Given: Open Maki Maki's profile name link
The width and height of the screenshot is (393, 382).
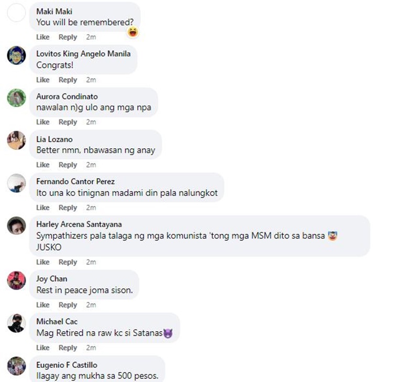Looking at the screenshot, I should 54,12.
